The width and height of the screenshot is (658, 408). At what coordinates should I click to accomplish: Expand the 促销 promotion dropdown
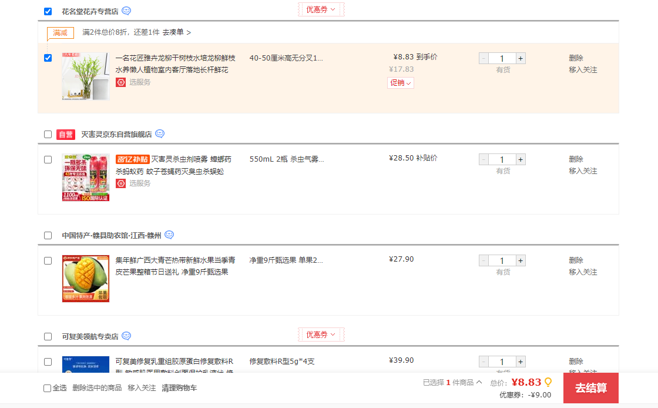pyautogui.click(x=400, y=83)
